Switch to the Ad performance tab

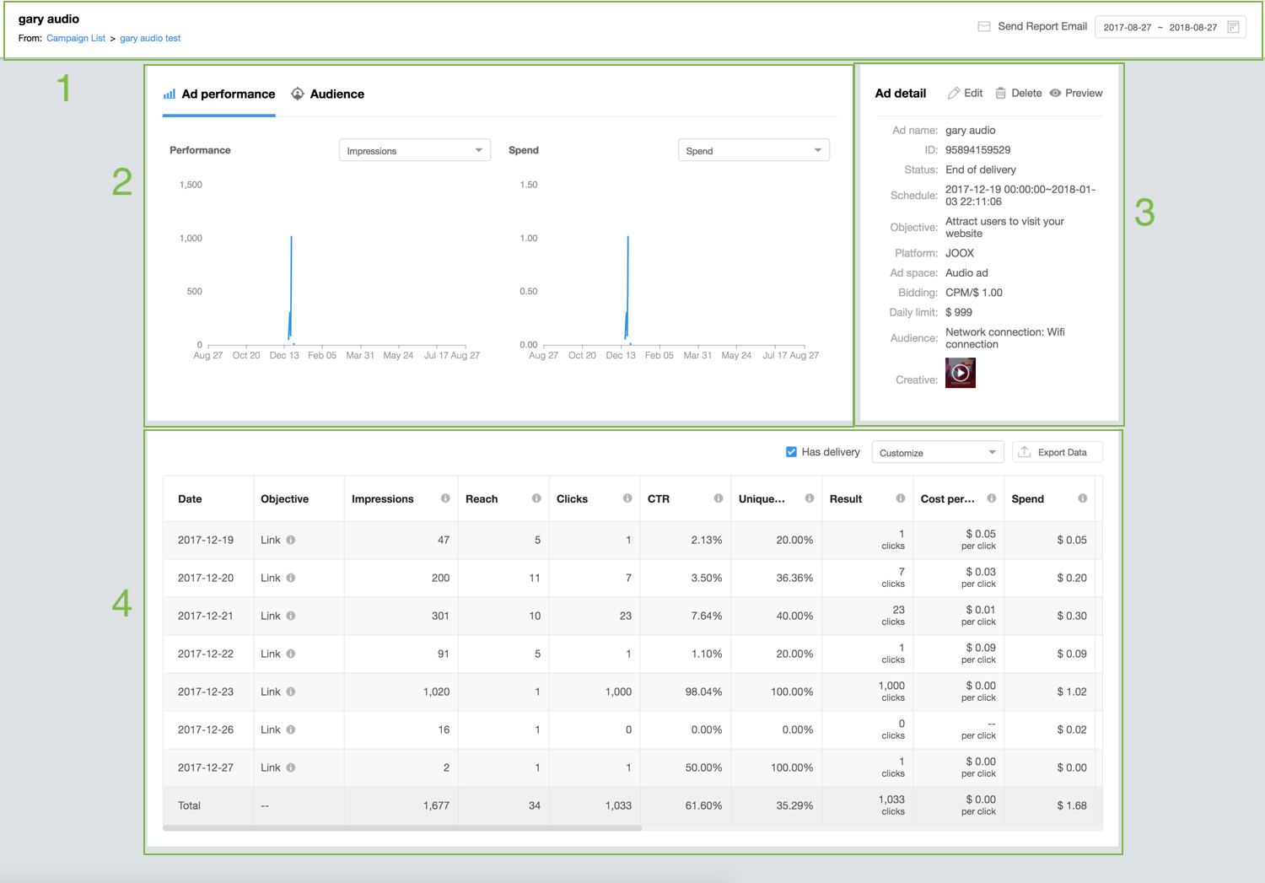pos(219,94)
